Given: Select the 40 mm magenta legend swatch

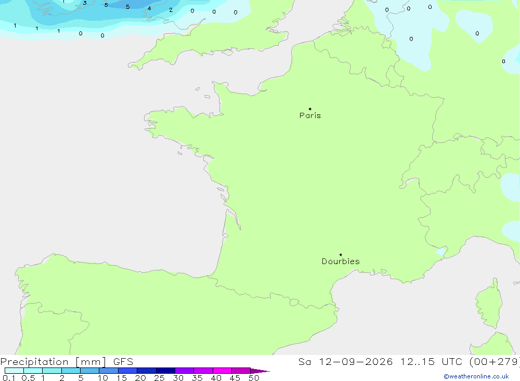Looking at the screenshot, I should (x=222, y=371).
